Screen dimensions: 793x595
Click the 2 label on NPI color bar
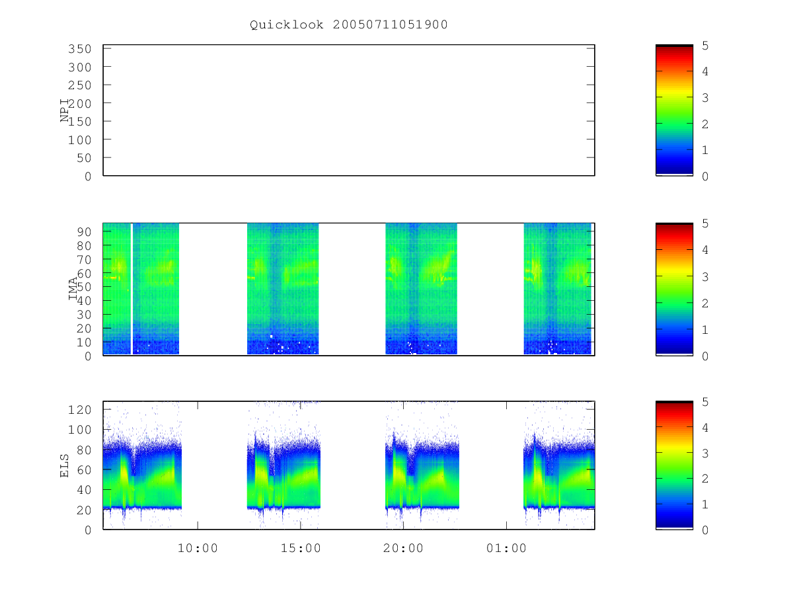click(705, 124)
